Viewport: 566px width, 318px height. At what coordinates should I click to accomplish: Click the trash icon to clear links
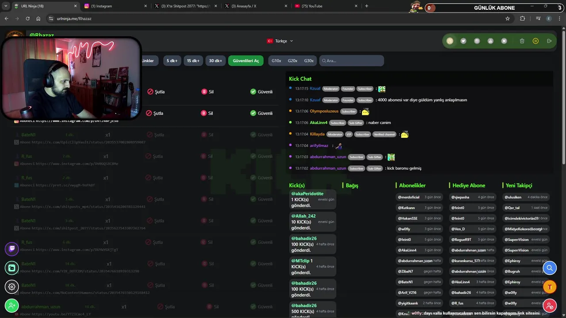click(x=522, y=41)
